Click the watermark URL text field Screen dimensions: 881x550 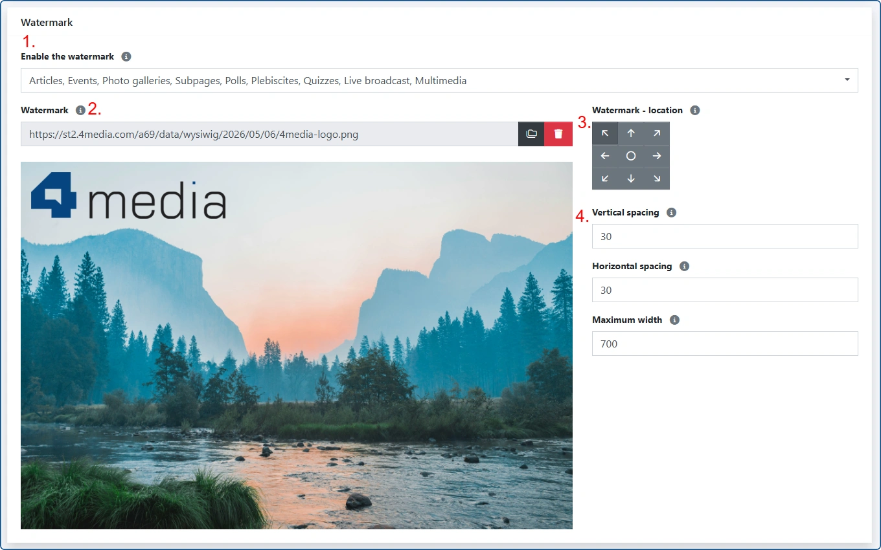point(269,134)
